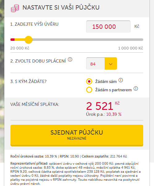Click the Nastavte si vaši půjčku heading
Screen dimensions: 154x186
(x=61, y=7)
